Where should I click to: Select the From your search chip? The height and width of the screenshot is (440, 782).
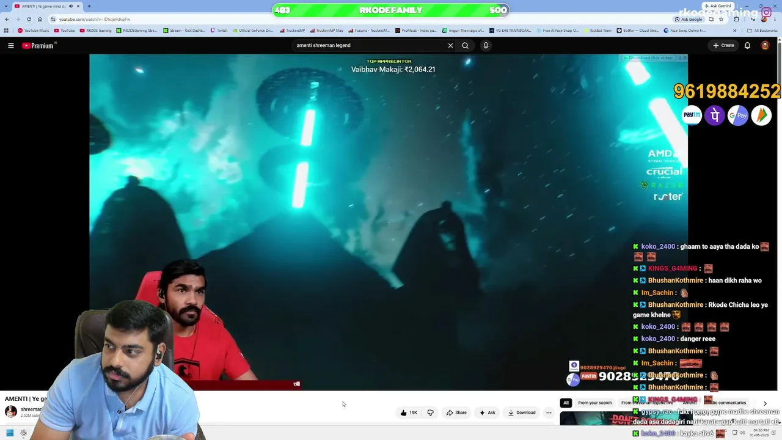[594, 403]
